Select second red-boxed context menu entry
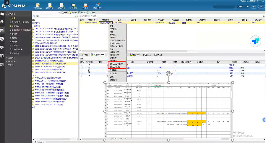Image resolution: width=266 pixels, height=144 pixels. coord(116,67)
